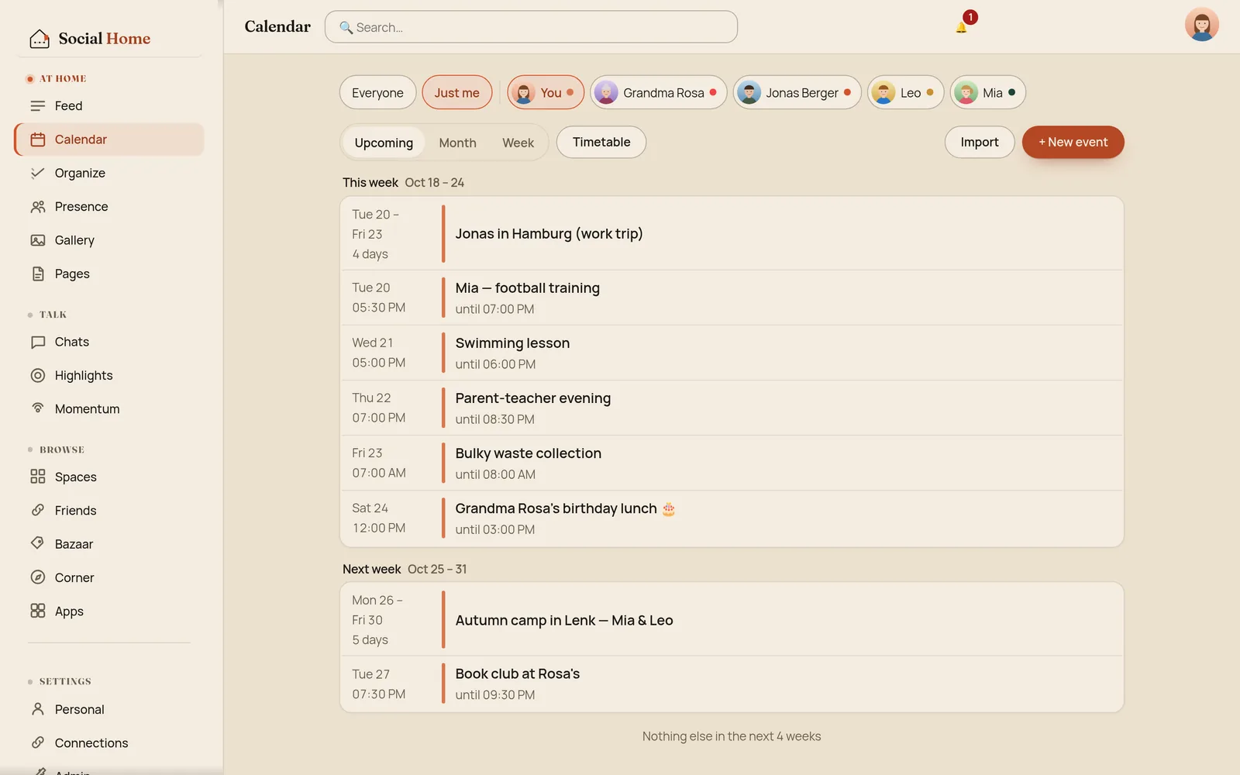Viewport: 1240px width, 775px height.
Task: Click the Feed icon in sidebar
Action: 38,106
